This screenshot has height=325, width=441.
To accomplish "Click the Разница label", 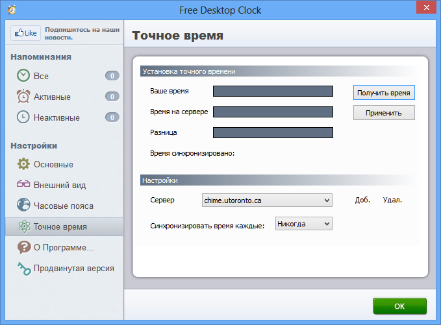I will click(164, 132).
